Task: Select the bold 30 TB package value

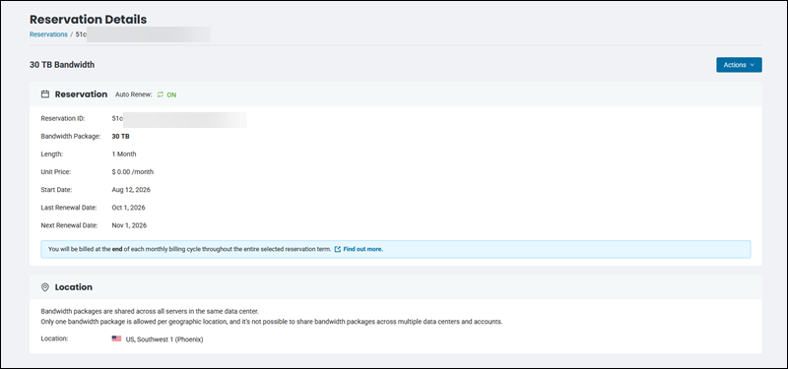Action: (120, 137)
